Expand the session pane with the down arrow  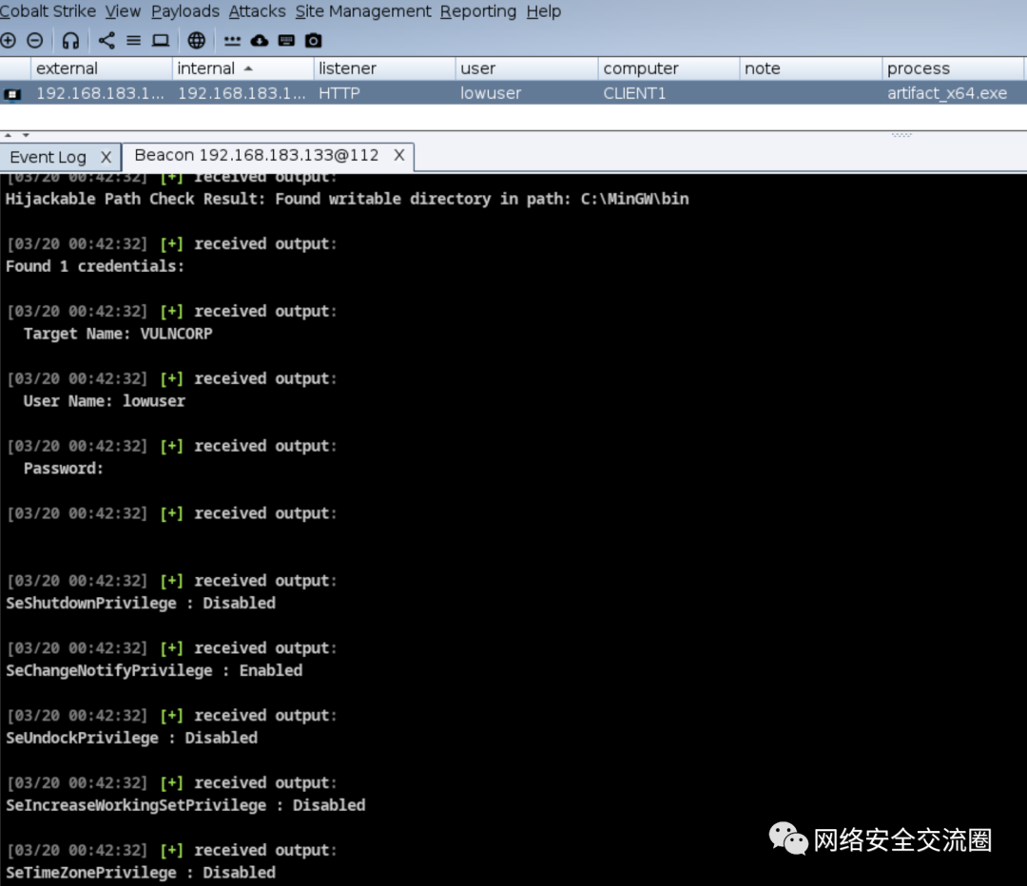click(26, 135)
